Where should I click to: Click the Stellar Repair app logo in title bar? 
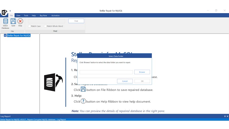click(4, 12)
